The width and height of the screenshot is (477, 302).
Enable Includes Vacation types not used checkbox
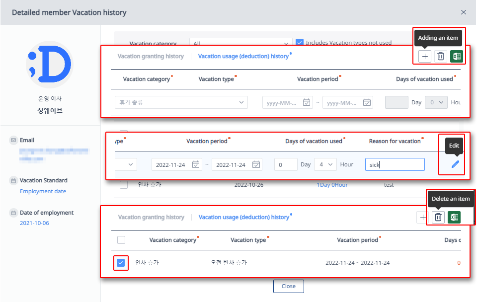click(300, 43)
